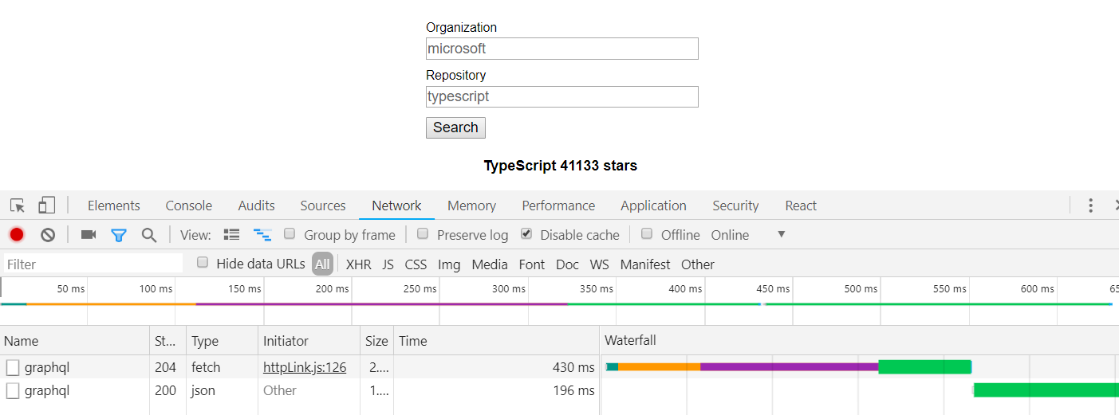Image resolution: width=1119 pixels, height=415 pixels.
Task: Switch to the Console tab
Action: pyautogui.click(x=189, y=206)
